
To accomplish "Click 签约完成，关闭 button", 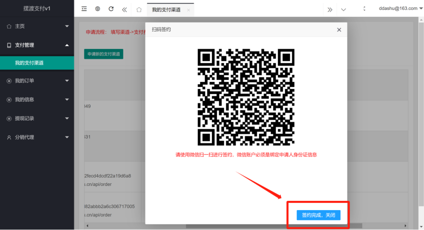I will [319, 215].
